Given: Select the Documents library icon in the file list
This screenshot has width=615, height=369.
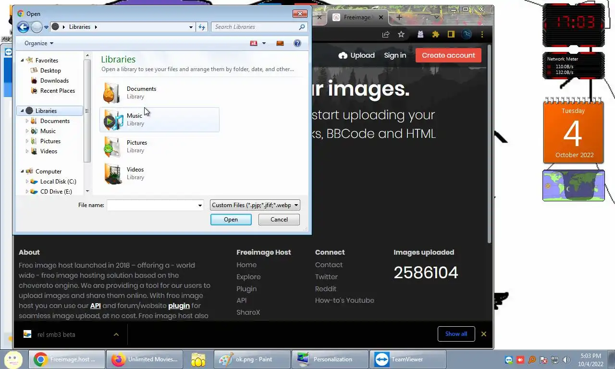Looking at the screenshot, I should pyautogui.click(x=112, y=93).
